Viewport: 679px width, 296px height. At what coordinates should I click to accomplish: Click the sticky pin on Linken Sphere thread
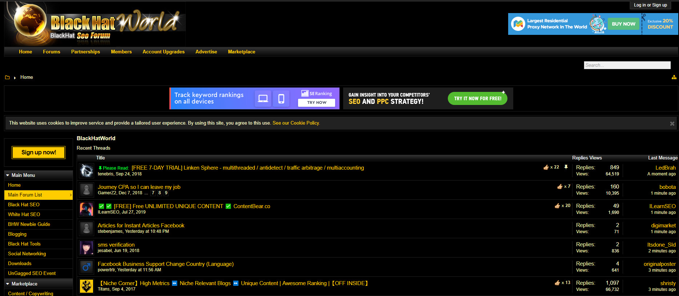[566, 167]
